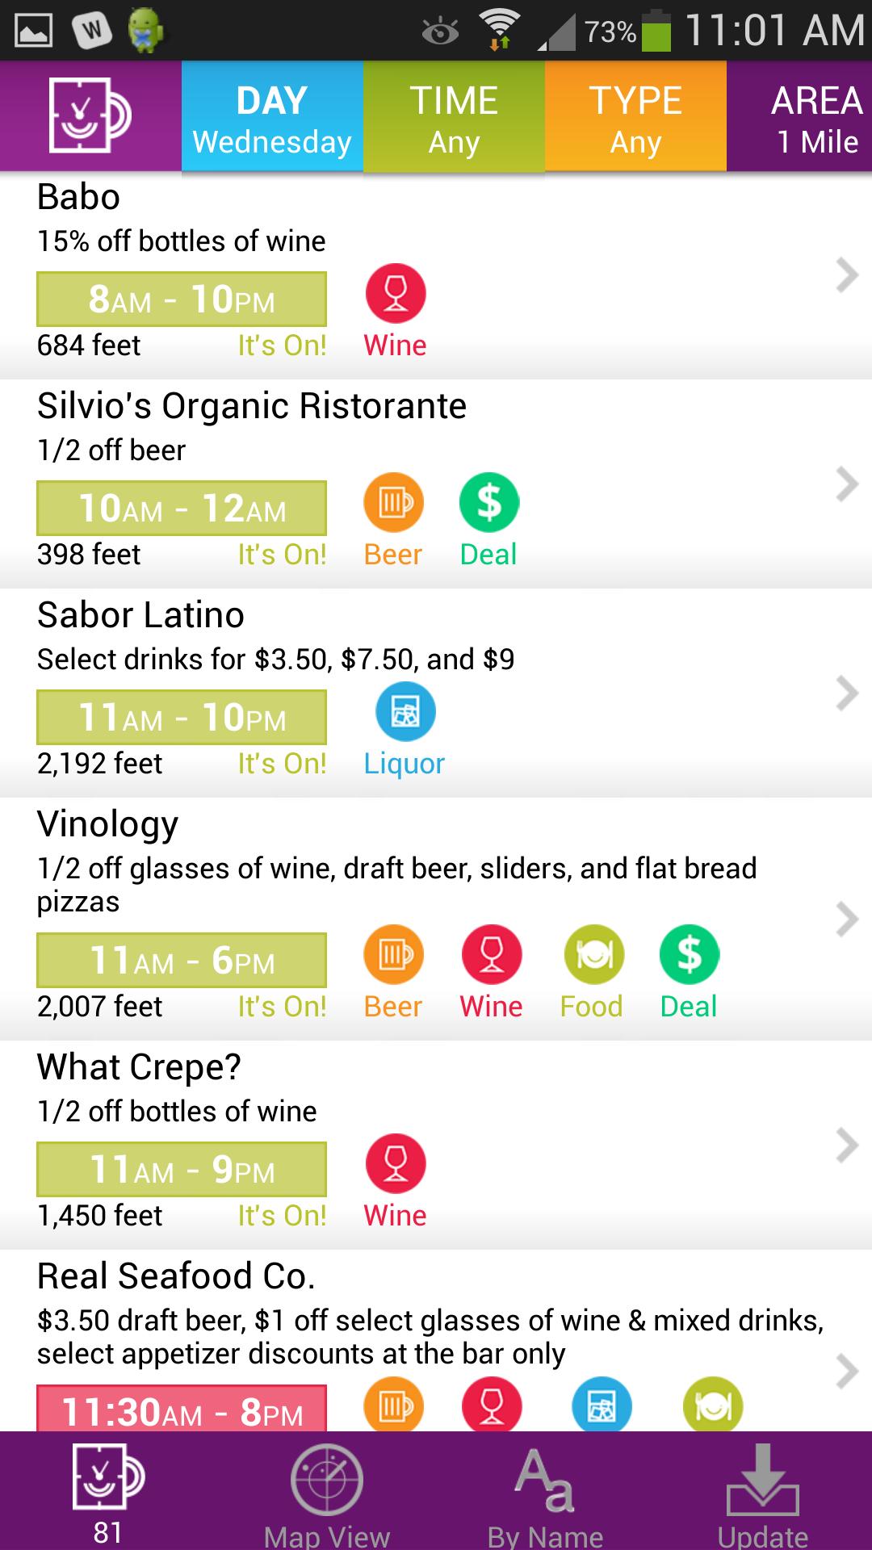The height and width of the screenshot is (1550, 872).
Task: Open the Vinology listing title
Action: (107, 824)
